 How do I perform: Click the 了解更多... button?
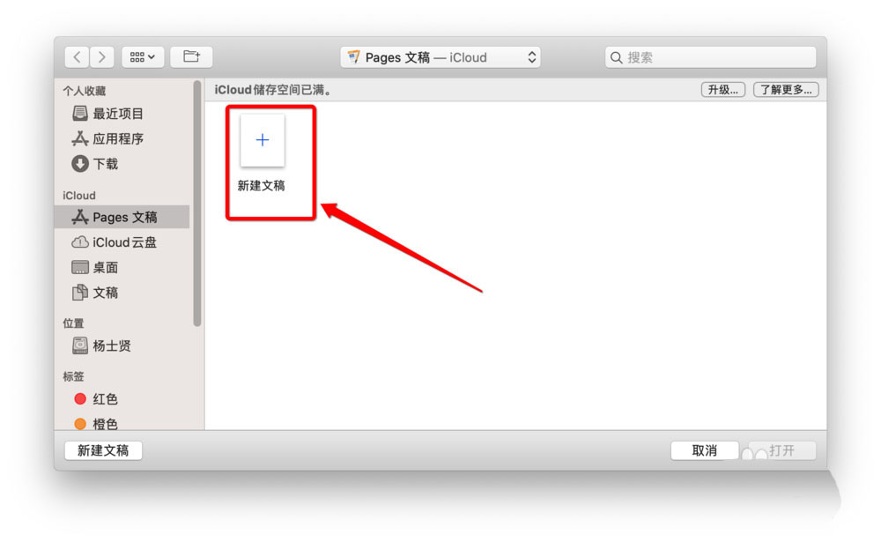pos(786,90)
